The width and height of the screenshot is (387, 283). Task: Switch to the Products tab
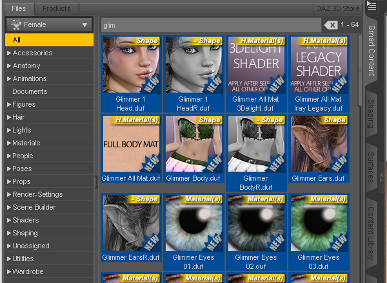[x=57, y=8]
